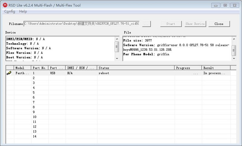Screen dimensions: 242x146
Task: Select the 'Fastb...' model cell
Action: click(22, 73)
